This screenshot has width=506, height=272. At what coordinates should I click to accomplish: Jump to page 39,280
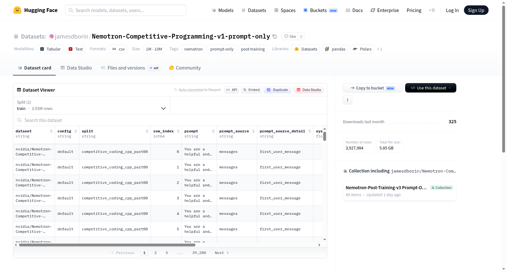(199, 253)
